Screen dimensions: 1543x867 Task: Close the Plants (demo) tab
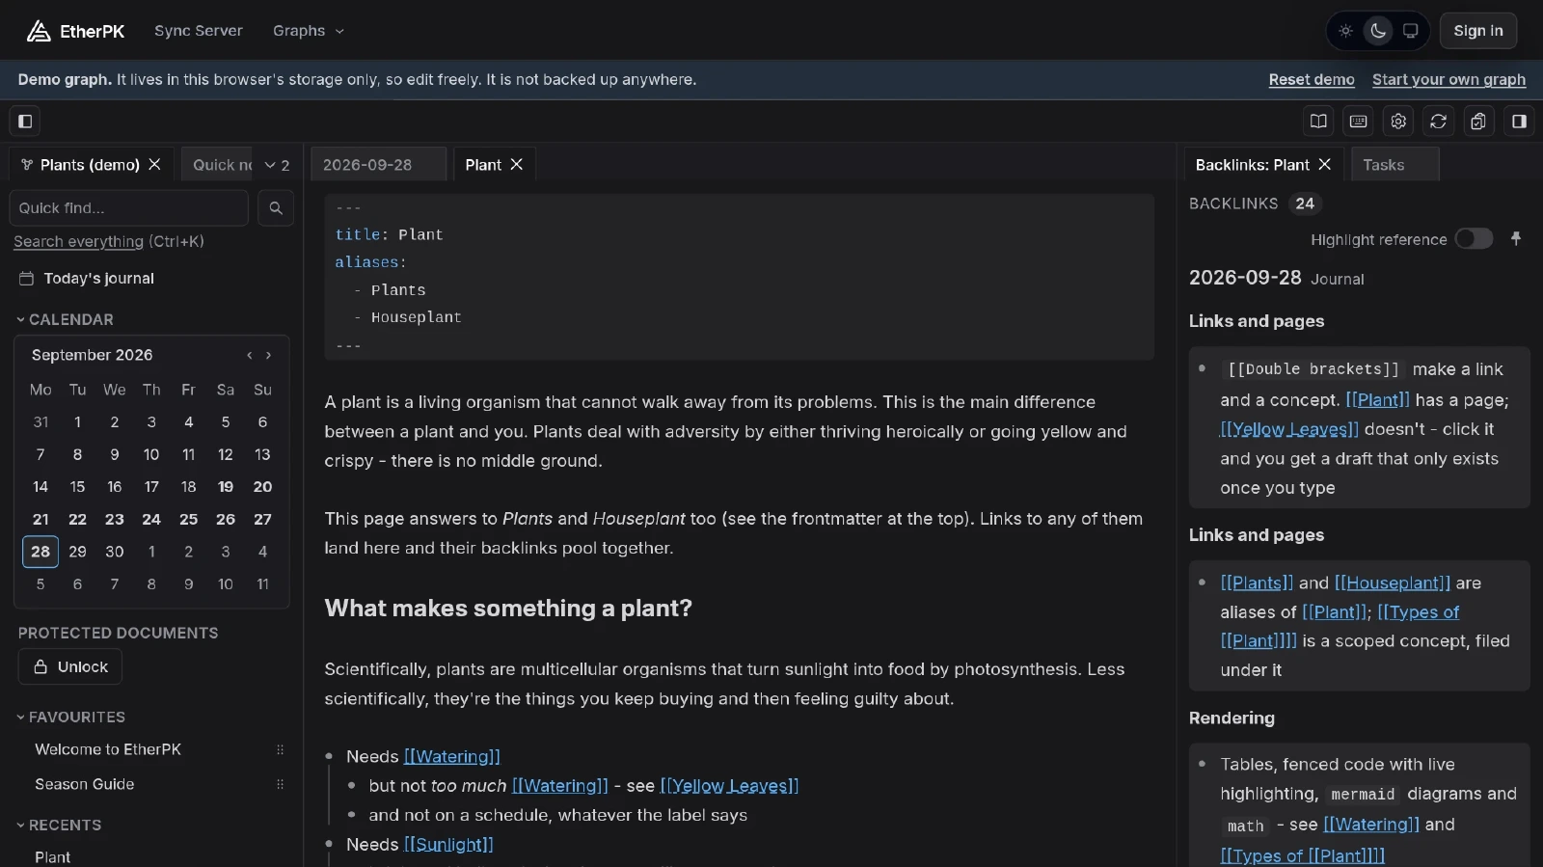click(154, 165)
